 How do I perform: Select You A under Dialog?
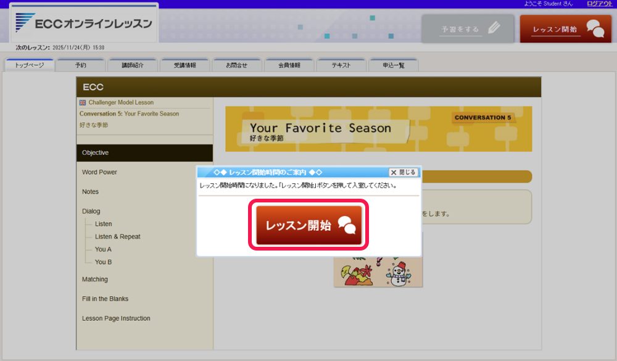coord(103,249)
